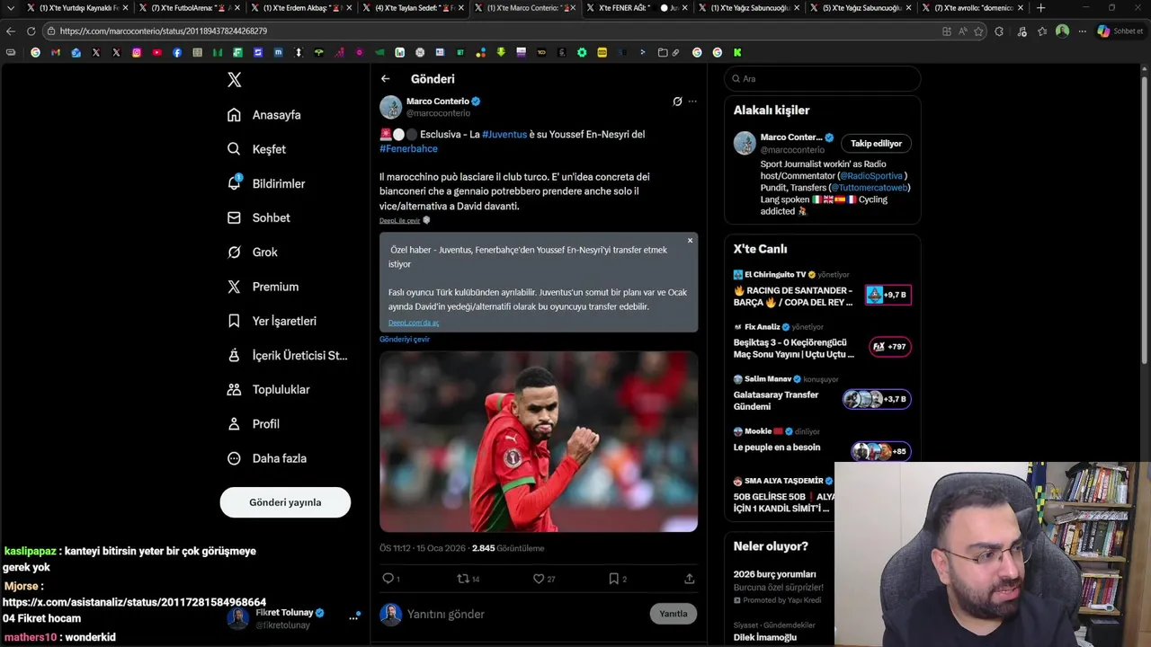Click @RadioSportiva mention in bio

point(870,176)
